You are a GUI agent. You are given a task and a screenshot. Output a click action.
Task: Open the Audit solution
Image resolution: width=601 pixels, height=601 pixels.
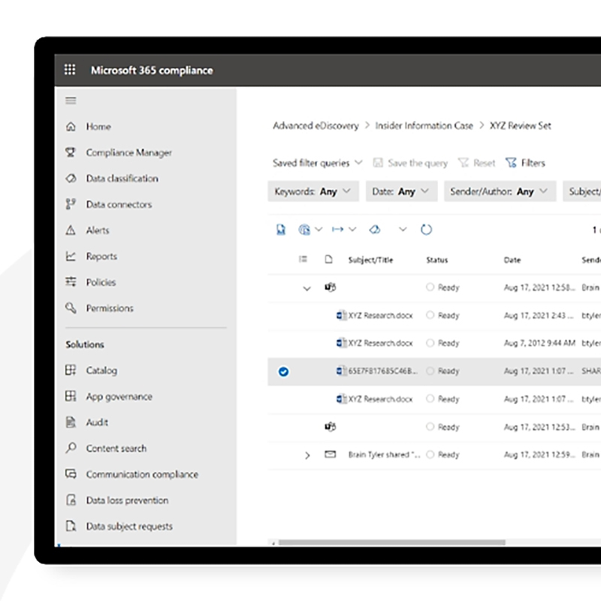click(x=87, y=422)
